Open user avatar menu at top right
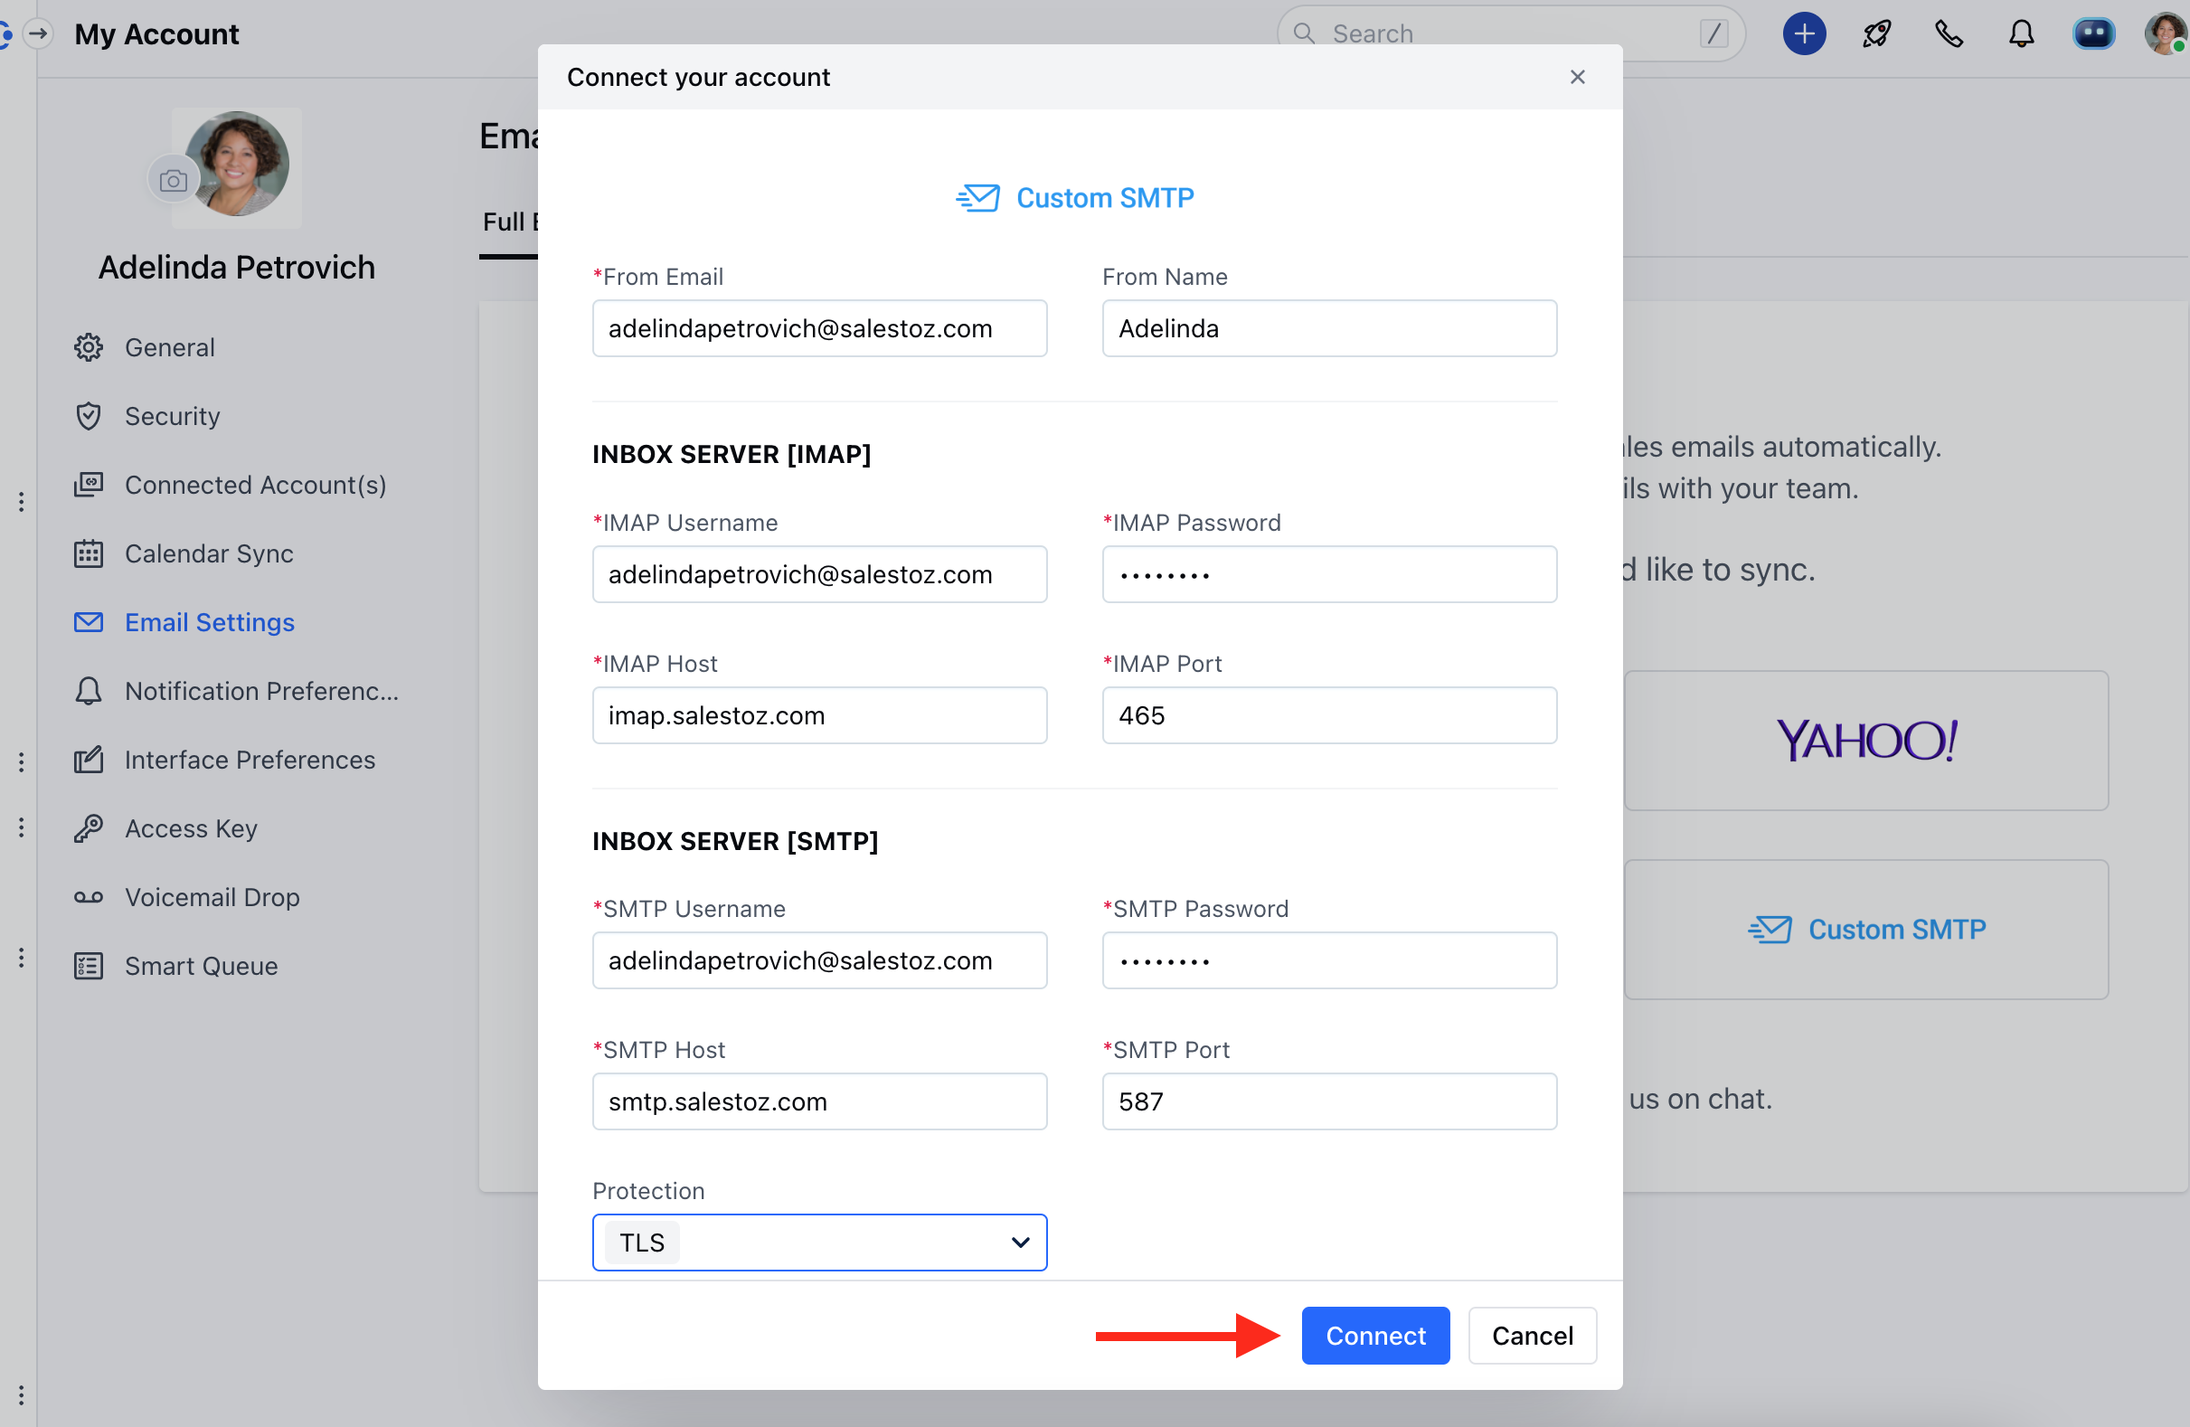This screenshot has height=1427, width=2190. pos(2163,34)
